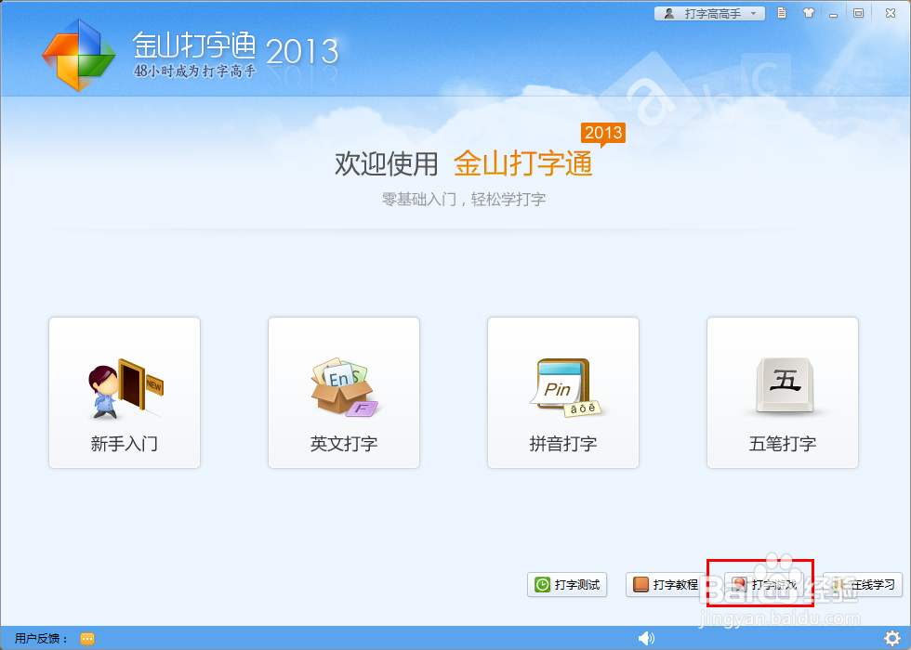Change skin using the shirt icon in titlebar

point(809,13)
